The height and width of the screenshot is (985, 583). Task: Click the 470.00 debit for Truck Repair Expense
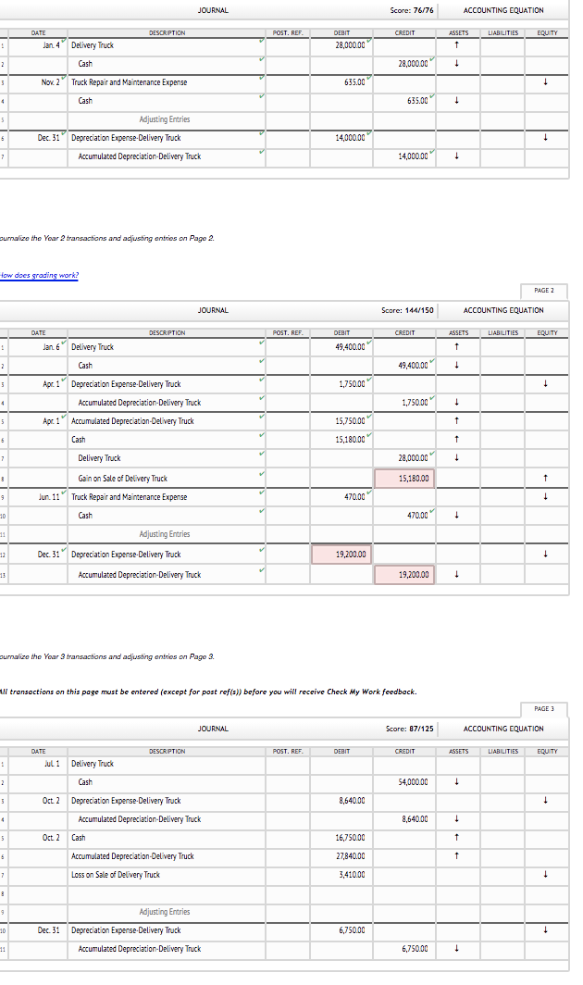(341, 497)
